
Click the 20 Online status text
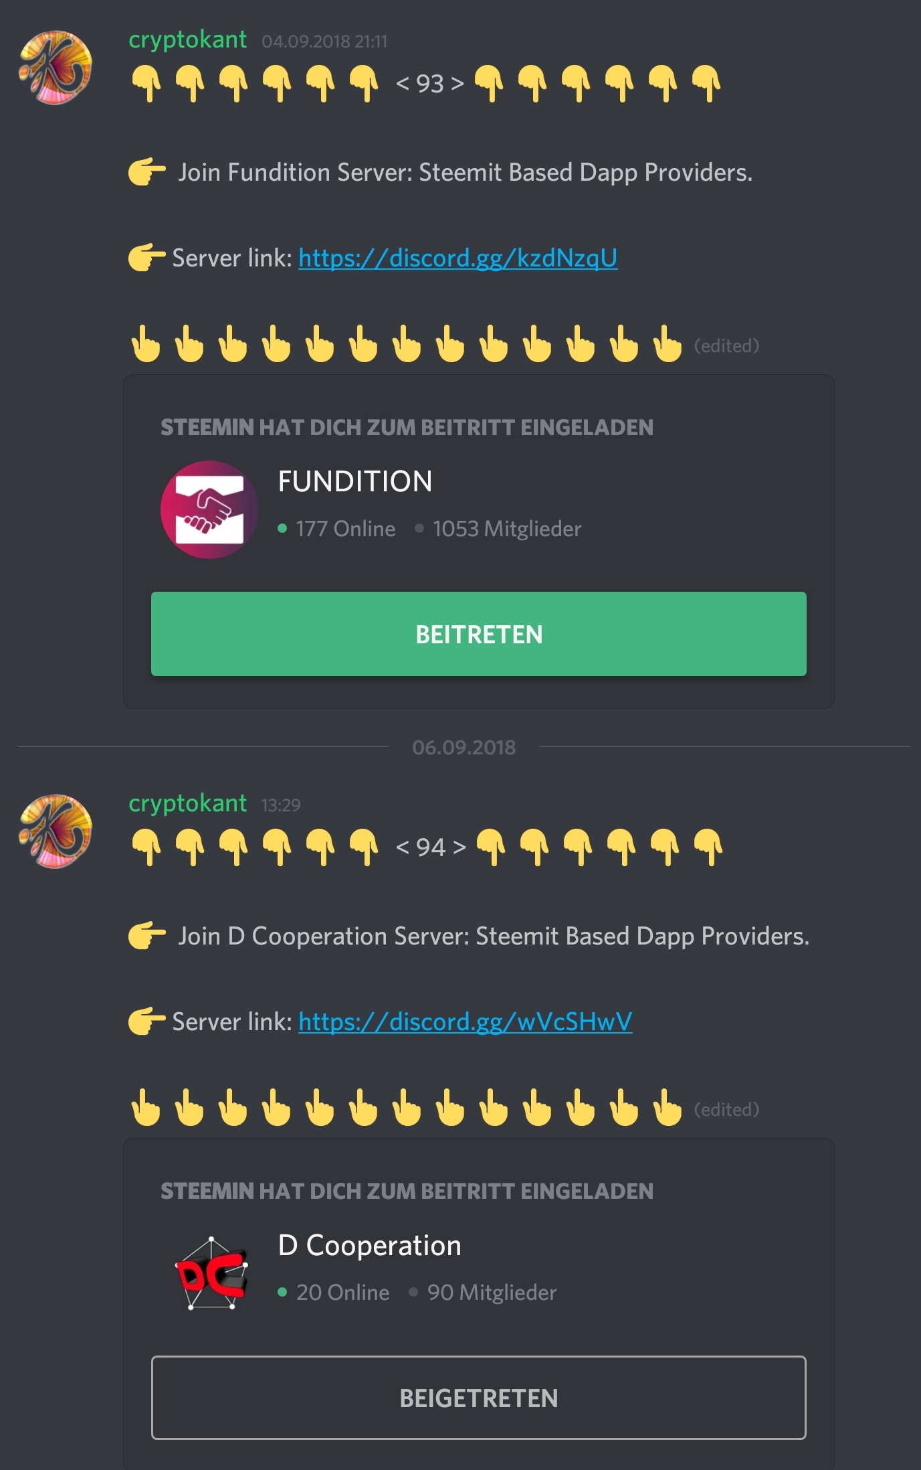tap(342, 1293)
